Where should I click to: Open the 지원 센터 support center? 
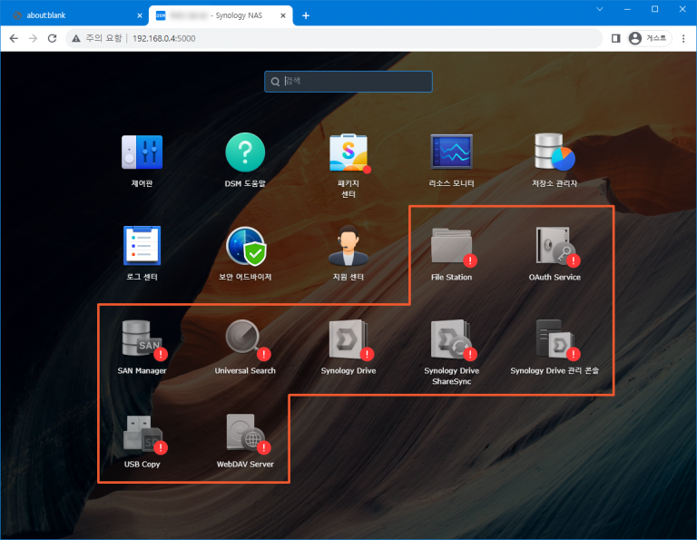tap(348, 246)
